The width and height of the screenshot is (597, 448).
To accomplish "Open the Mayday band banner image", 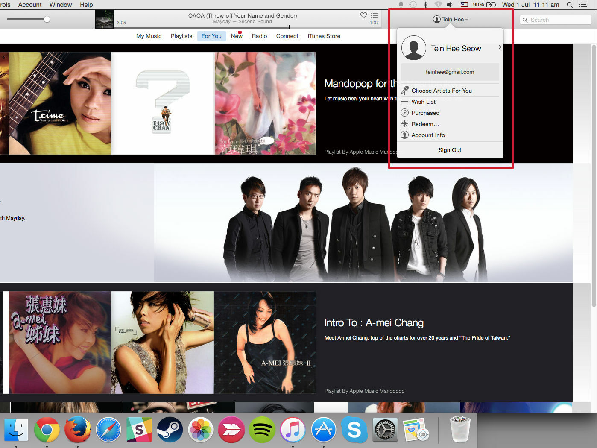I will pos(363,223).
